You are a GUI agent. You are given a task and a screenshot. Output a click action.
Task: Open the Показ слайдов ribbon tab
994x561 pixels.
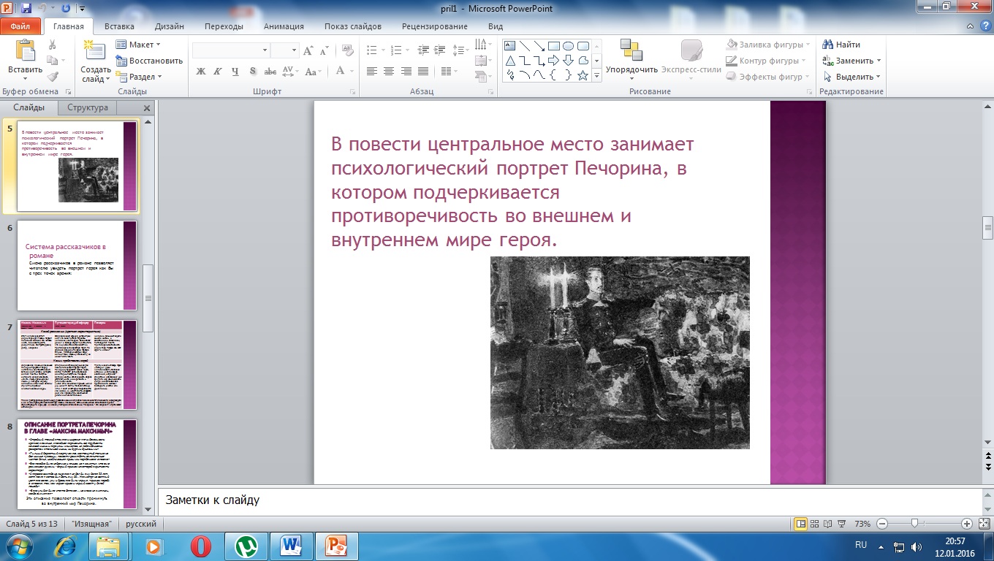coord(353,26)
